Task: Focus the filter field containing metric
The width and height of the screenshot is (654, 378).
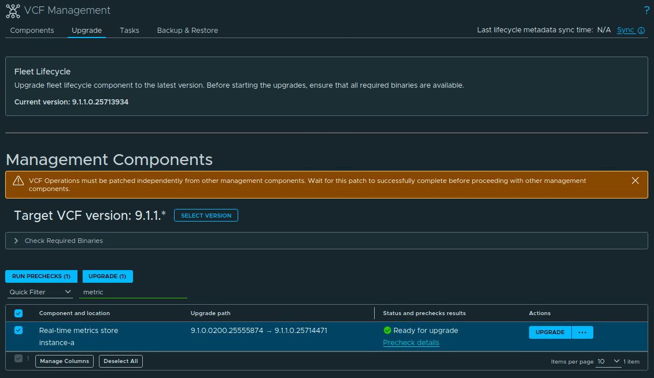Action: (x=133, y=292)
